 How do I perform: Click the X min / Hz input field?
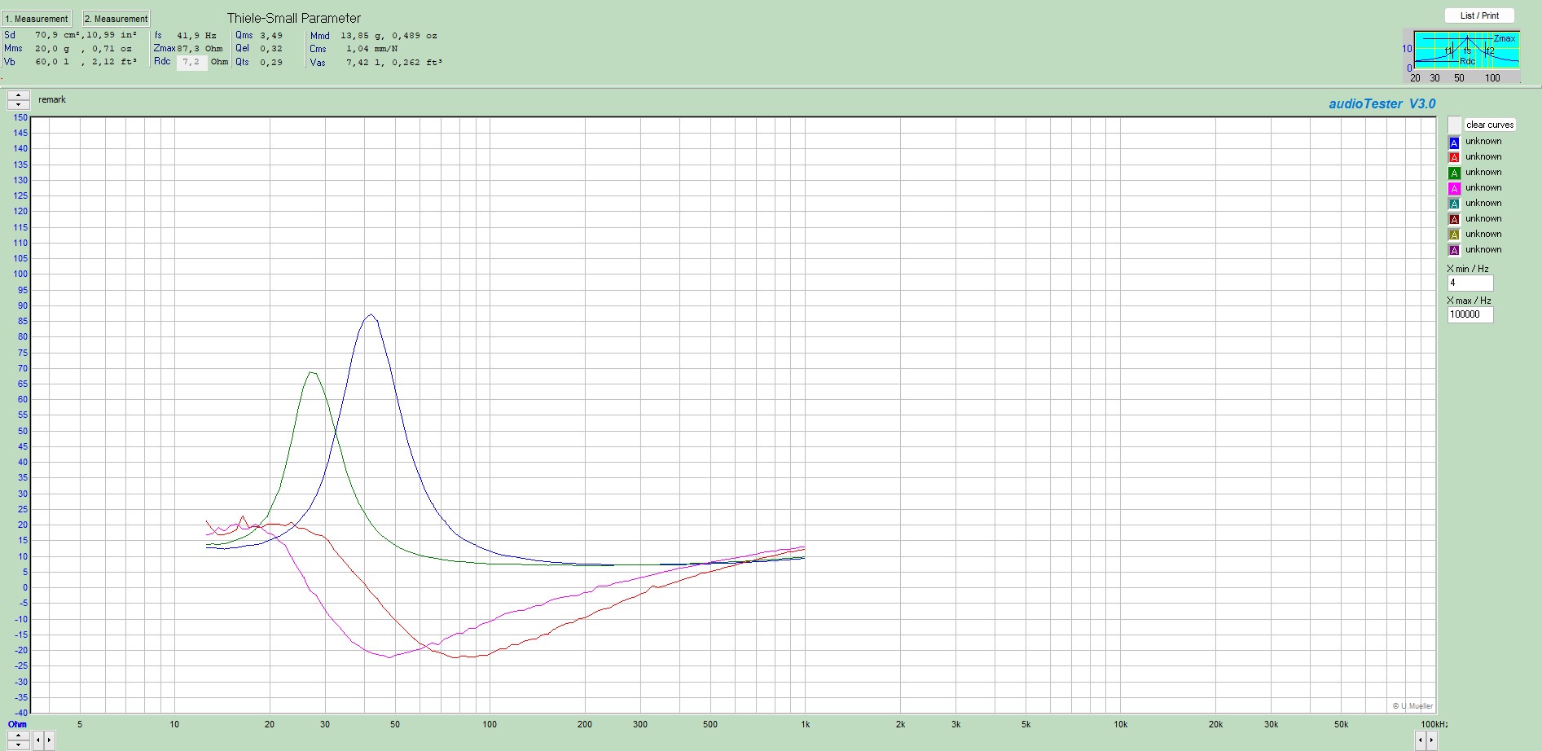(1470, 283)
